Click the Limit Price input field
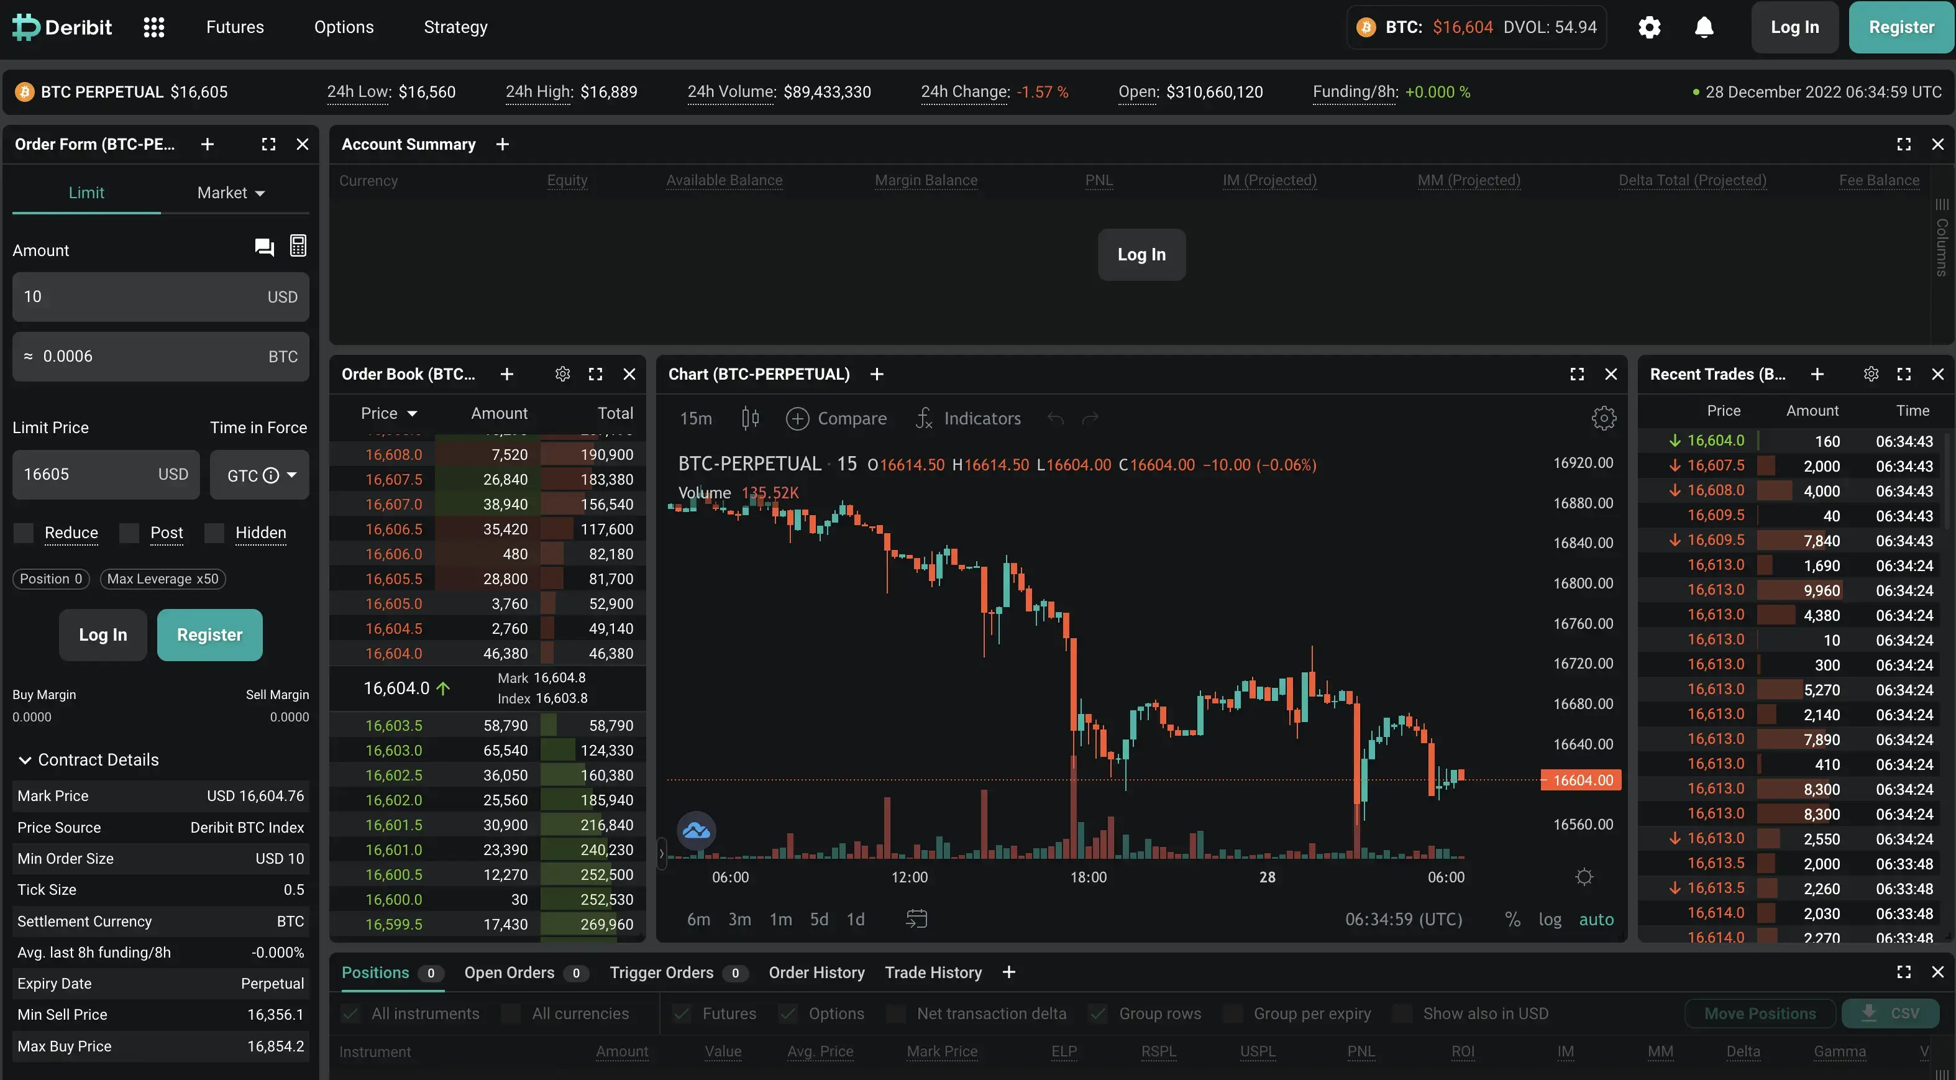The image size is (1956, 1080). click(x=106, y=475)
